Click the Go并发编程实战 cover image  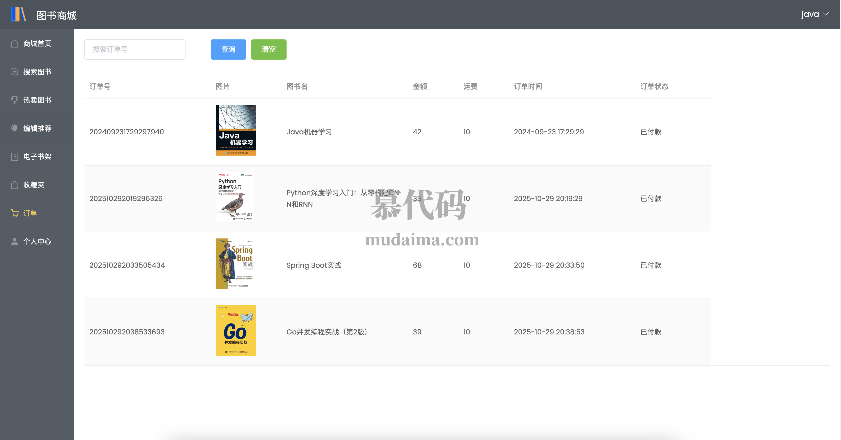point(235,330)
